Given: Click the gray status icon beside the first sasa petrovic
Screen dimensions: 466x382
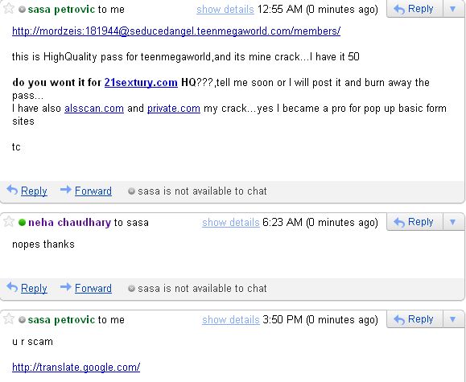Looking at the screenshot, I should point(22,10).
